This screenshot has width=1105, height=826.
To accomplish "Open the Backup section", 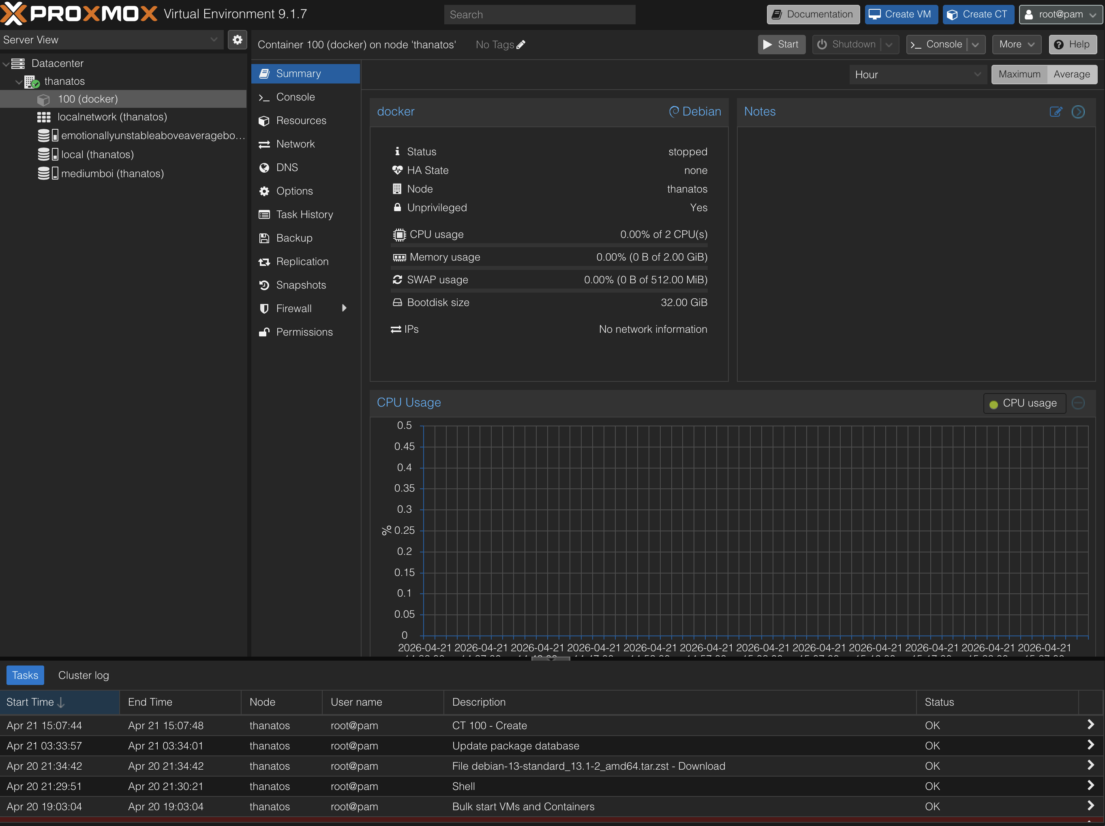I will (305, 238).
